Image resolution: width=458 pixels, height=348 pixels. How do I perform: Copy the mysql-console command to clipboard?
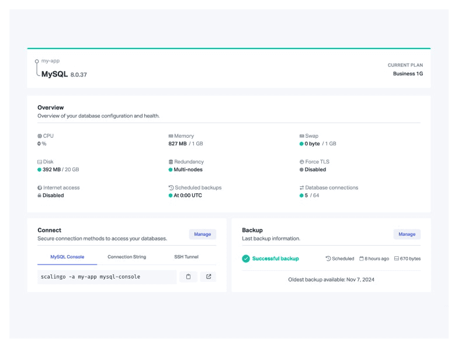188,277
